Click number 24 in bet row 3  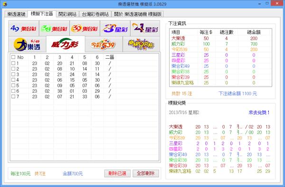point(72,74)
